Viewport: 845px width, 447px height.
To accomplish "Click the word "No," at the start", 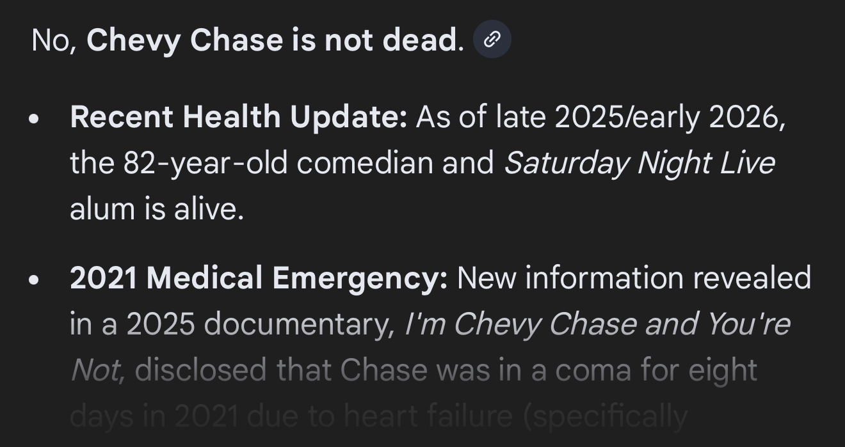I will (54, 40).
